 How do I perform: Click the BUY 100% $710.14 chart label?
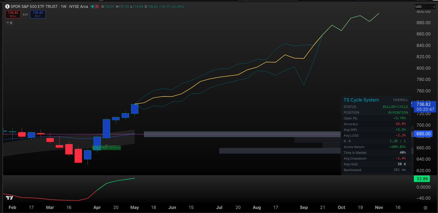click(x=106, y=148)
